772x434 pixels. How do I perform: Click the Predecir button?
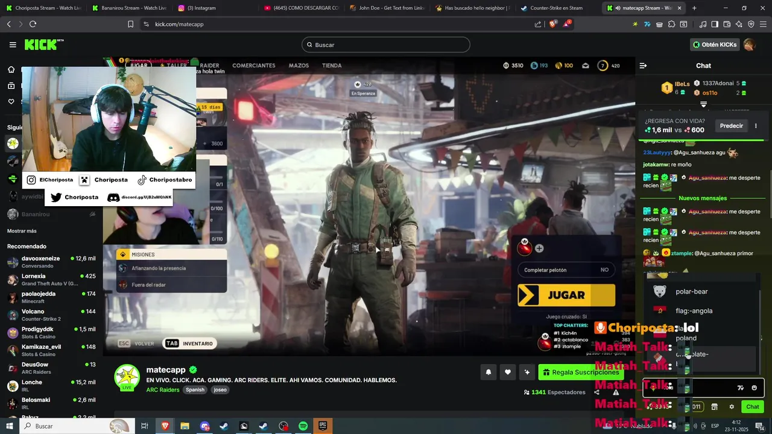731,126
